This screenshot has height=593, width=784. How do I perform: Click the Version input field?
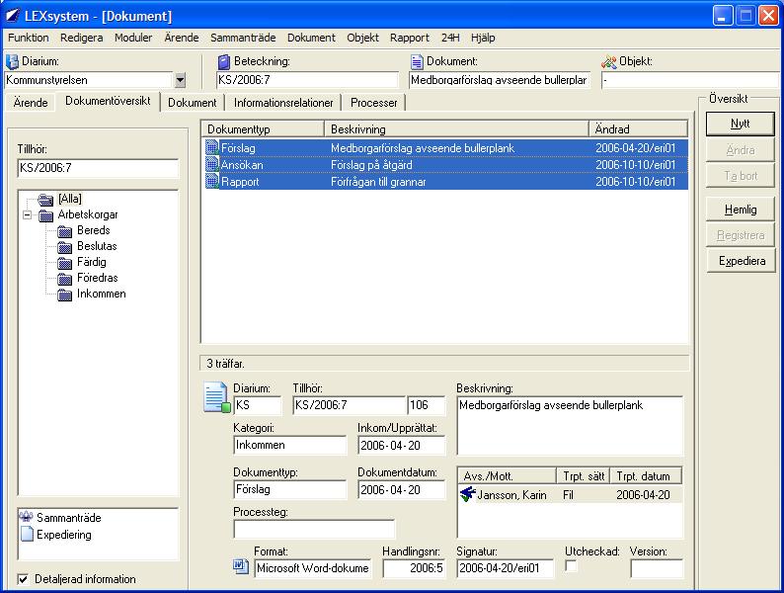point(657,568)
